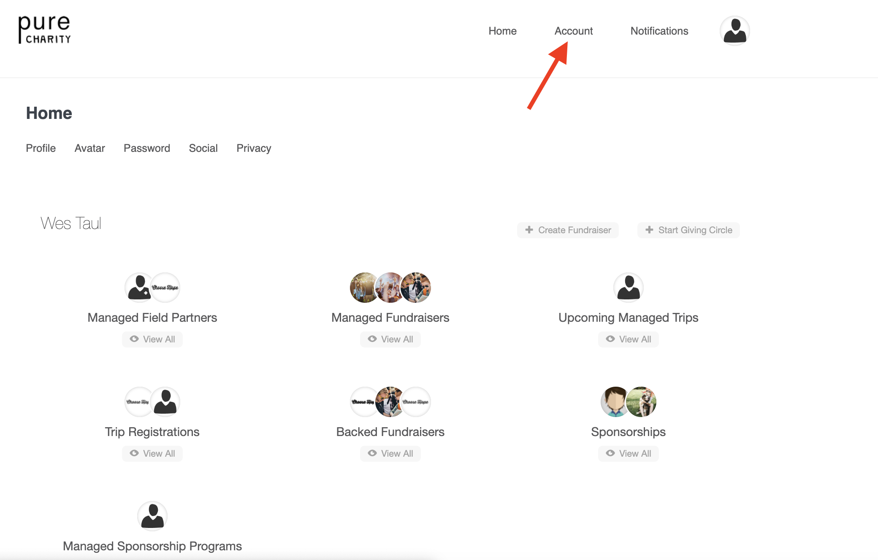Open the Account menu item
878x560 pixels.
(x=574, y=31)
